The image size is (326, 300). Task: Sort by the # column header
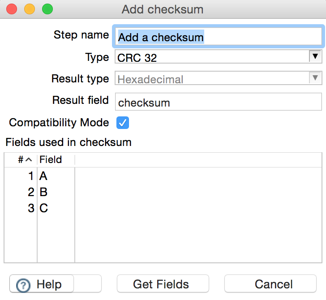pyautogui.click(x=24, y=160)
